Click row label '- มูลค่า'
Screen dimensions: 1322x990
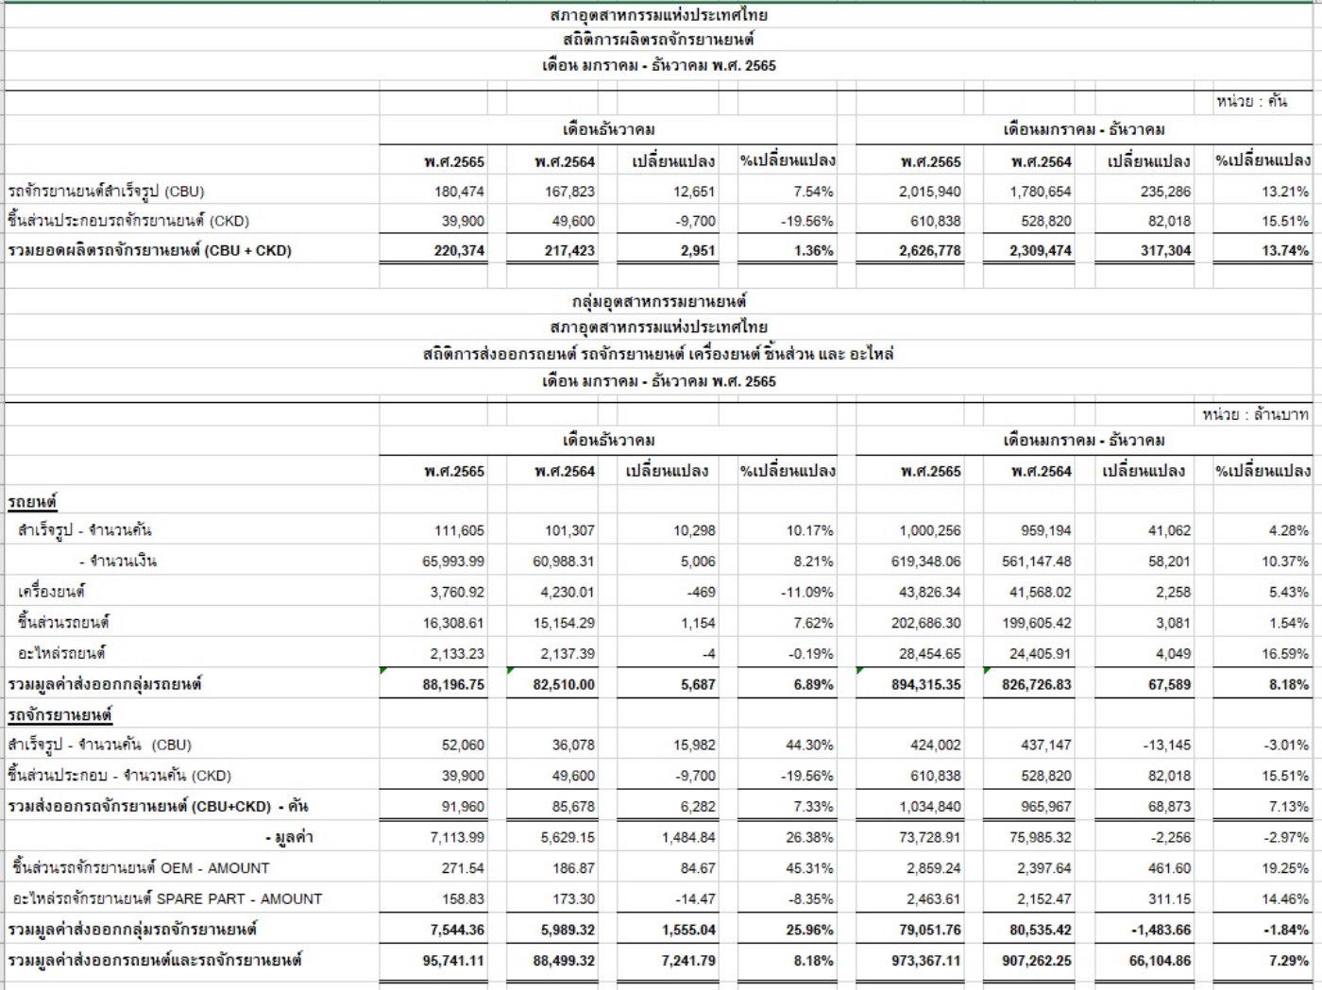click(x=289, y=837)
